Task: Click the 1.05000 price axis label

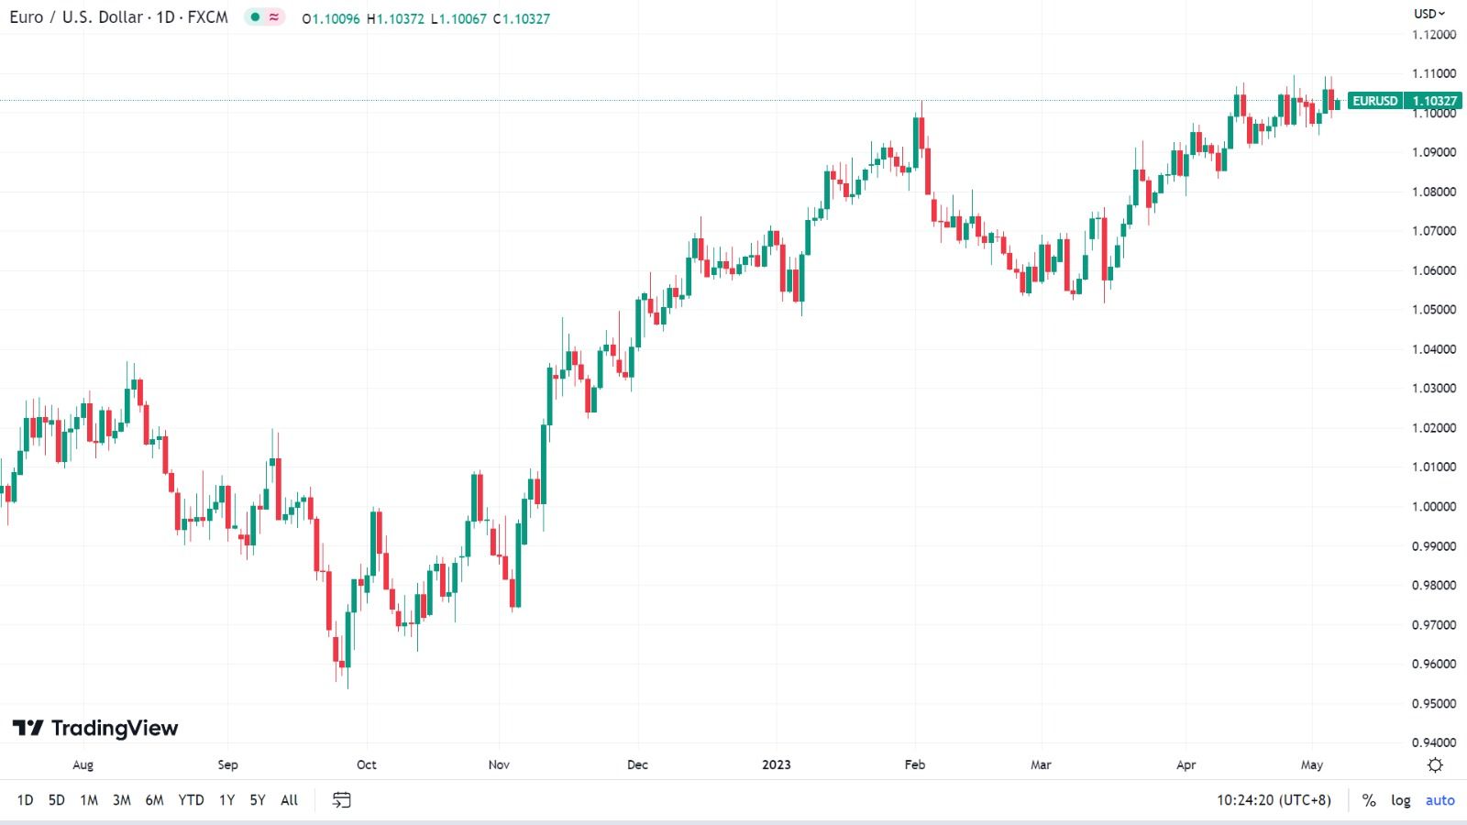Action: pyautogui.click(x=1434, y=310)
